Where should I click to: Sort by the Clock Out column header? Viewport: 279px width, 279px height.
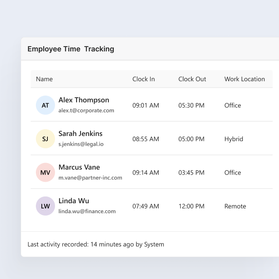tap(192, 79)
